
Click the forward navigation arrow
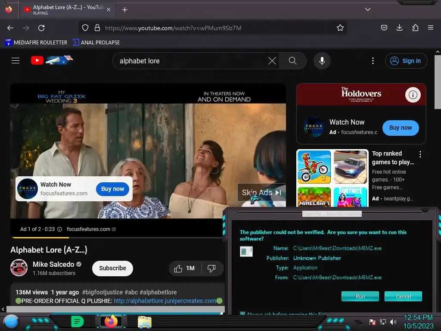(x=26, y=28)
